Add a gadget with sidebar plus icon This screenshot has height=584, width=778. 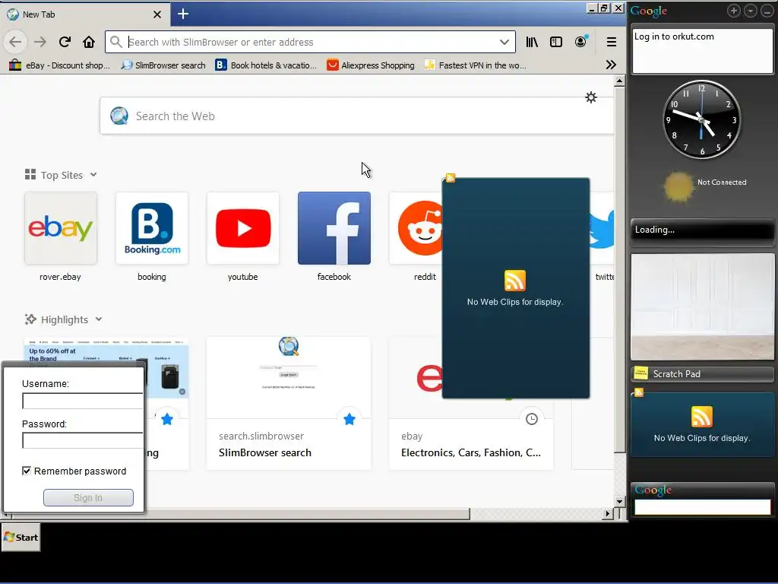point(733,11)
